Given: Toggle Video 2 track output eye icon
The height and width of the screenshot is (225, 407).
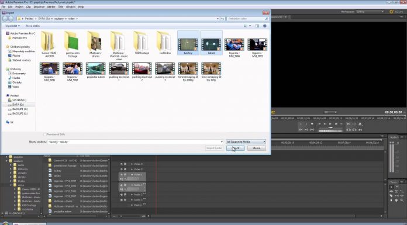Looking at the screenshot, I should [x=121, y=169].
